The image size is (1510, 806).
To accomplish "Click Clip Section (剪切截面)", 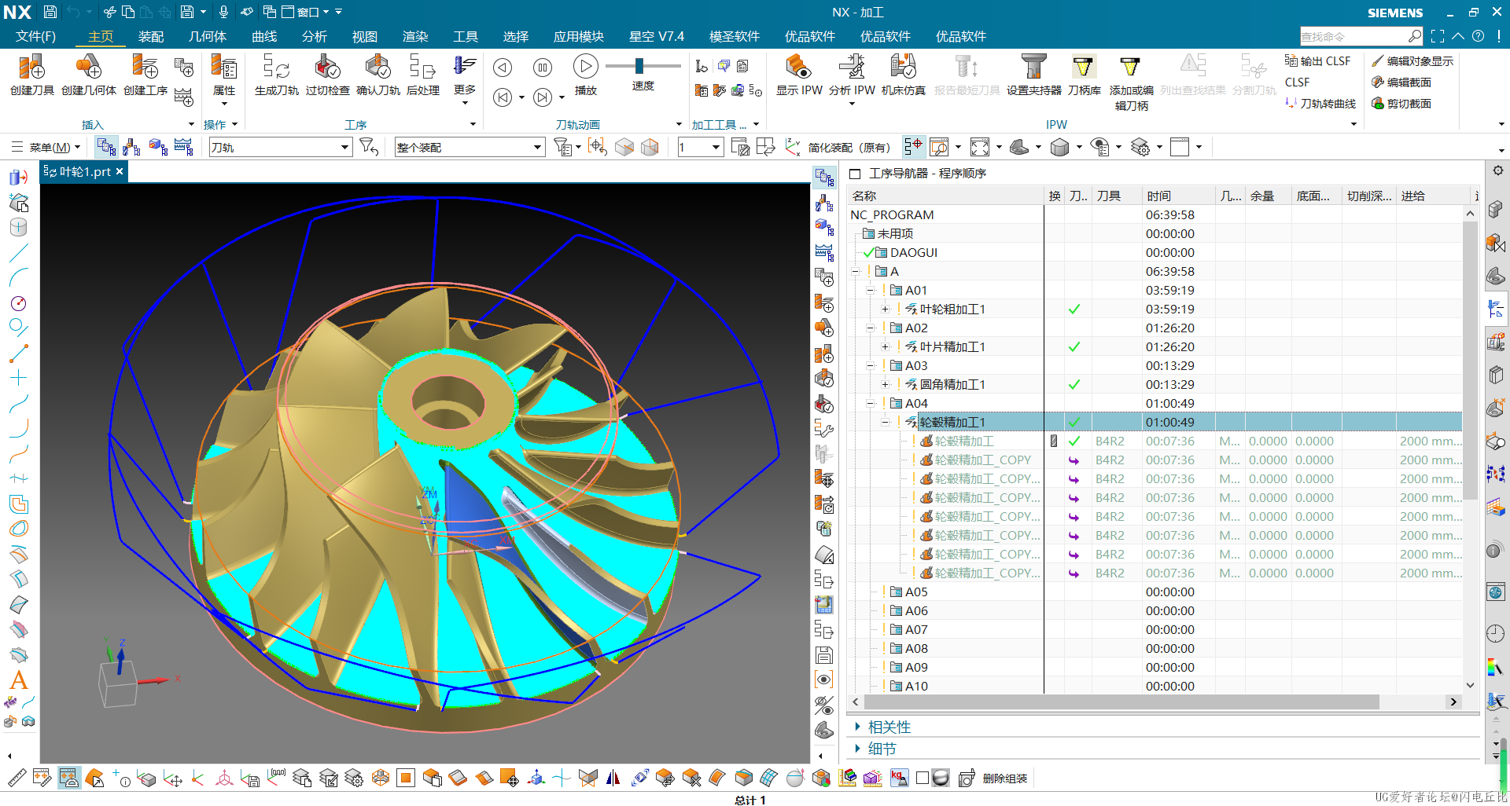I will [1401, 103].
